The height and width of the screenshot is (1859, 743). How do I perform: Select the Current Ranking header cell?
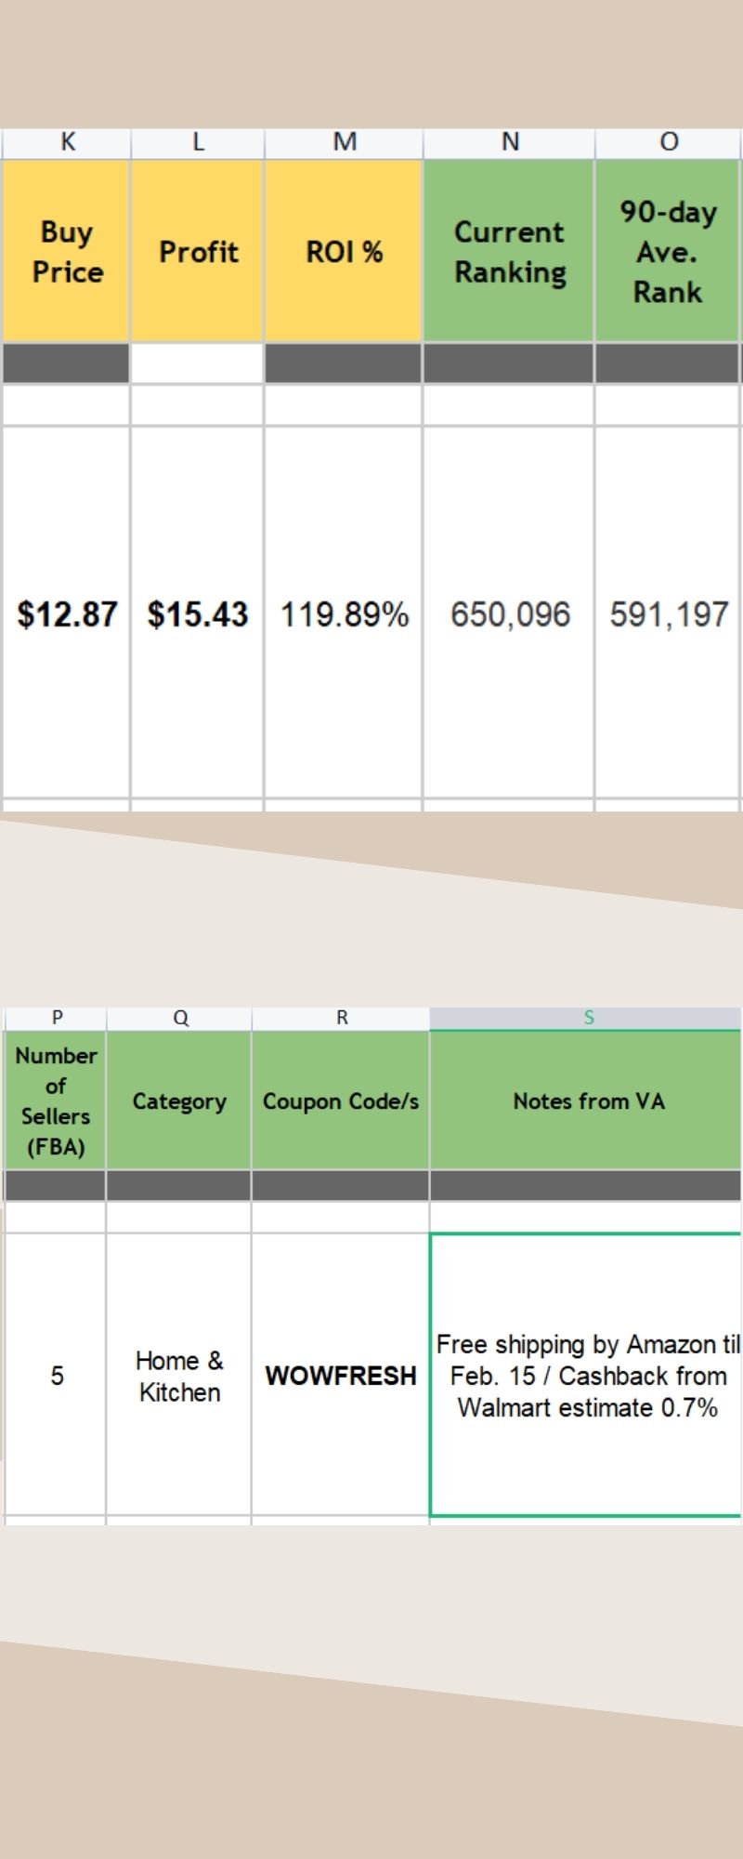coord(510,251)
